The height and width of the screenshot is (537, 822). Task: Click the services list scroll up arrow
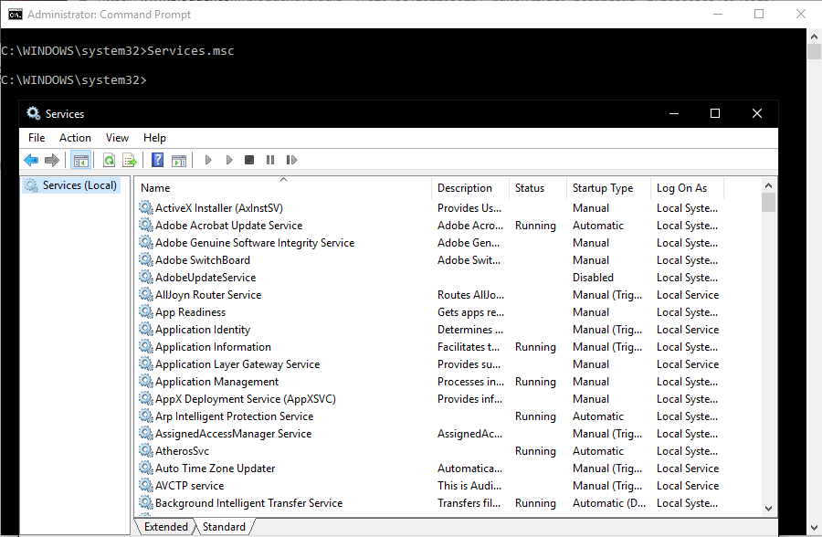coord(768,185)
